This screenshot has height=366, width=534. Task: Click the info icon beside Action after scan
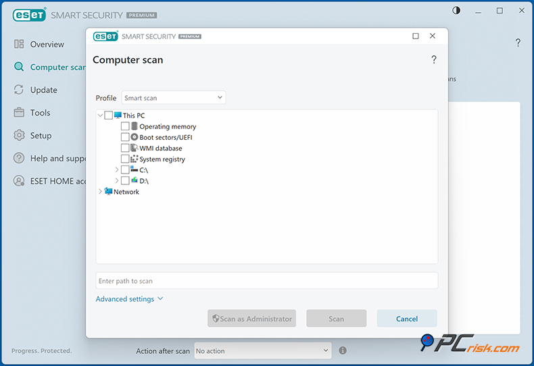point(343,350)
